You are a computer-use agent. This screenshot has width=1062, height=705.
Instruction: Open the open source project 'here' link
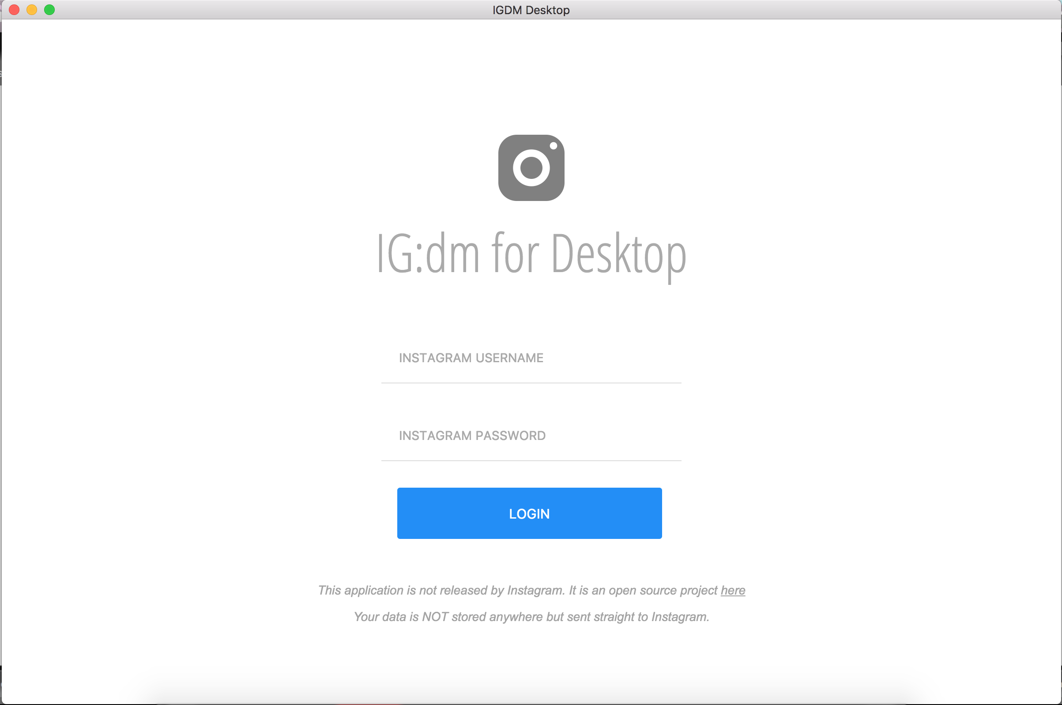point(733,590)
